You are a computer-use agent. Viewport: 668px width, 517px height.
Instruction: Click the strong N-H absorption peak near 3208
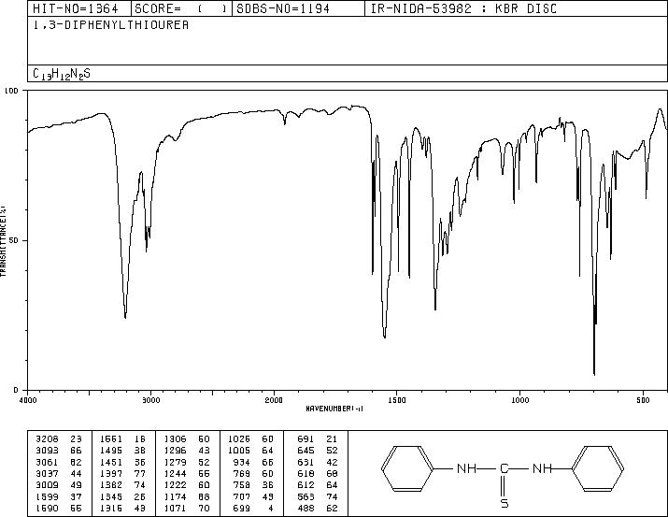(x=125, y=316)
